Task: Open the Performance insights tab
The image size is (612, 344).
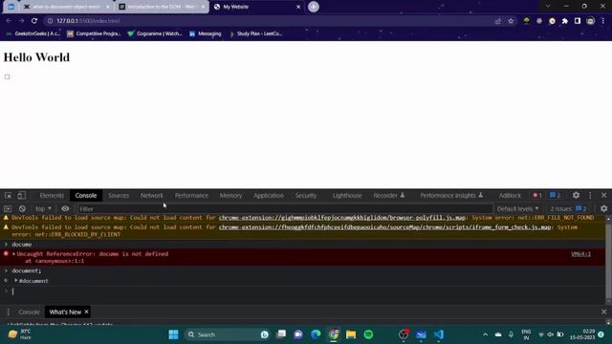Action: [451, 195]
